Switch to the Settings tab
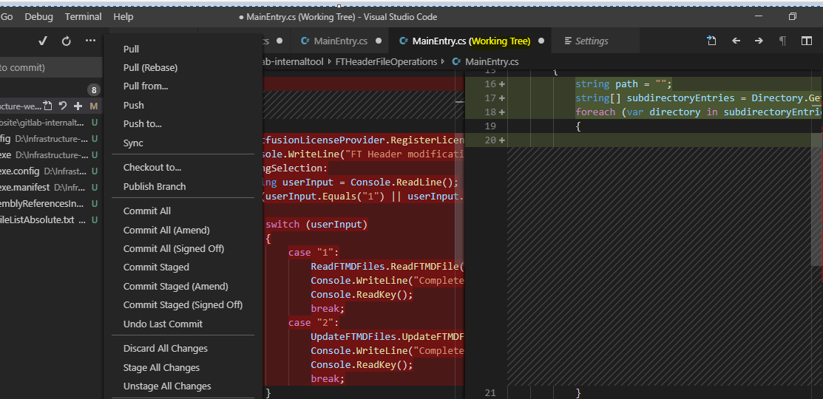The width and height of the screenshot is (823, 399). (591, 41)
